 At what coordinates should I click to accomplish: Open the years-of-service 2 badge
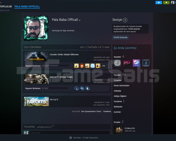pos(146,63)
